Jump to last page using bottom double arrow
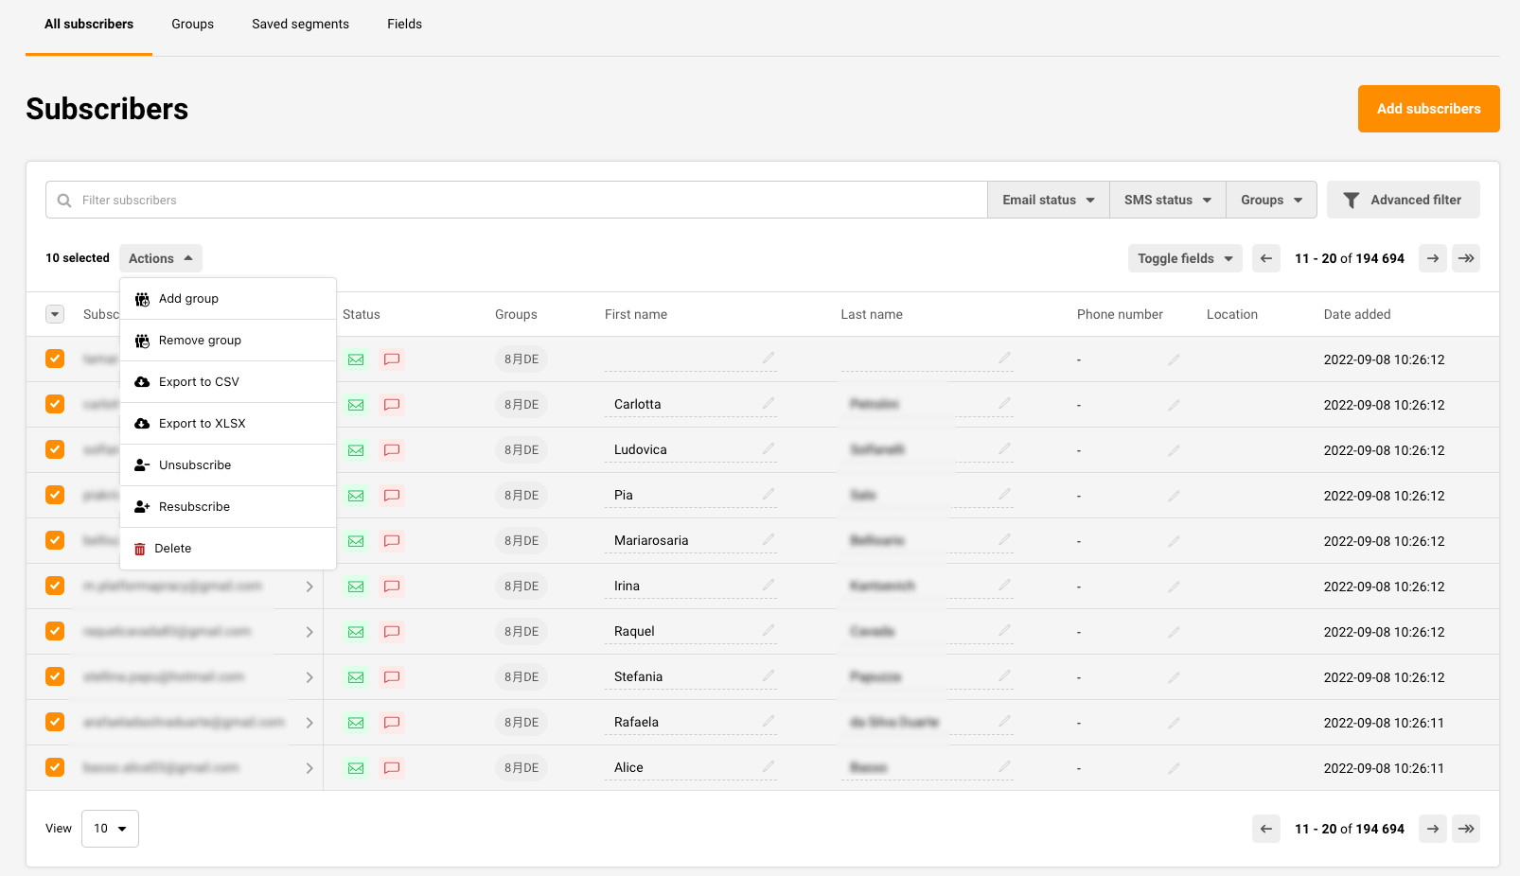Image resolution: width=1520 pixels, height=876 pixels. click(x=1466, y=829)
